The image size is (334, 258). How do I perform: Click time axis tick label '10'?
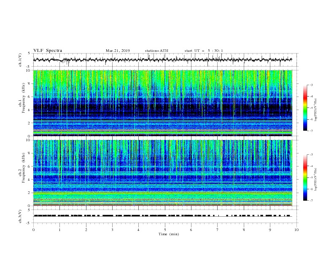click(x=296, y=230)
